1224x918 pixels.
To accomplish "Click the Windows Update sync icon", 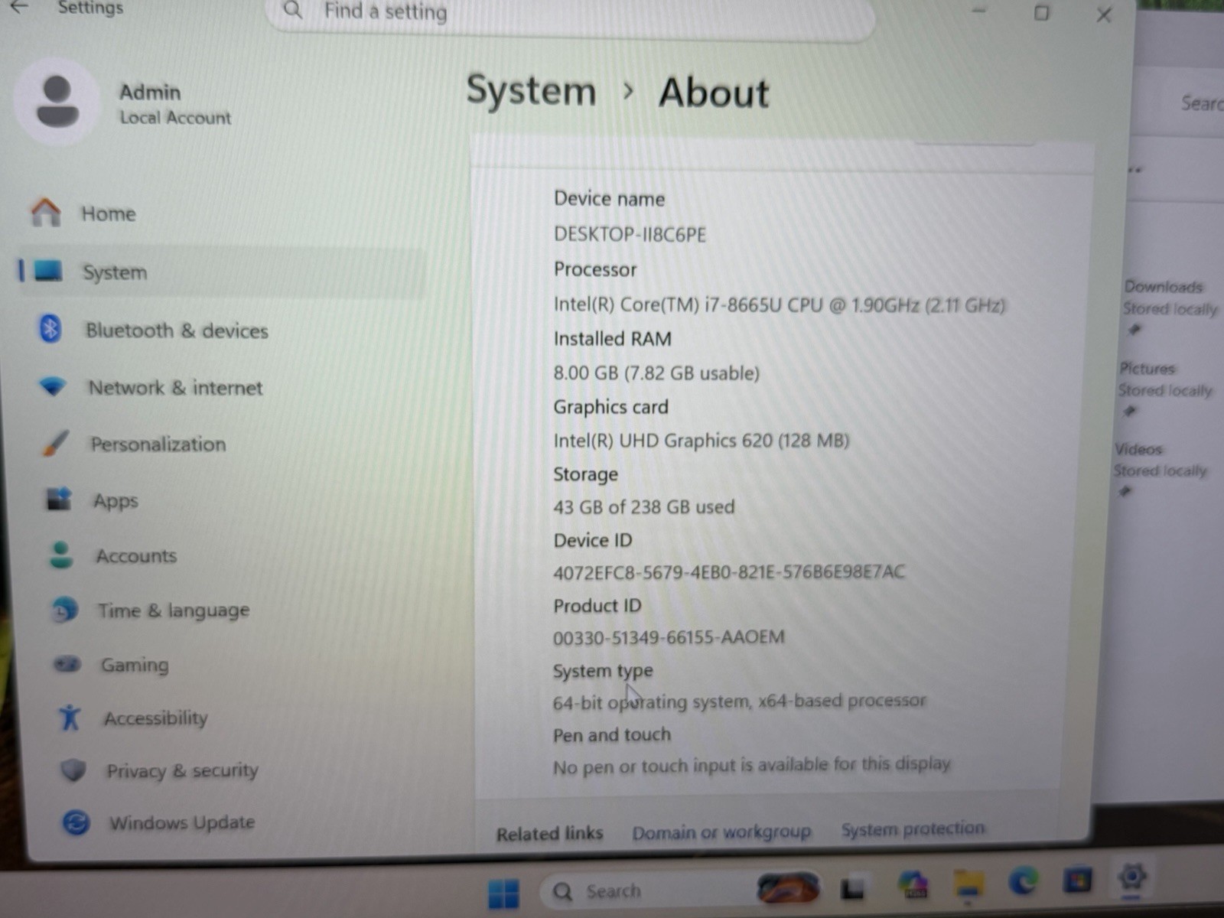I will pos(76,823).
